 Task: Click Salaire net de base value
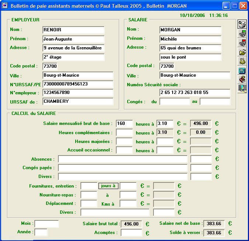(x=214, y=224)
